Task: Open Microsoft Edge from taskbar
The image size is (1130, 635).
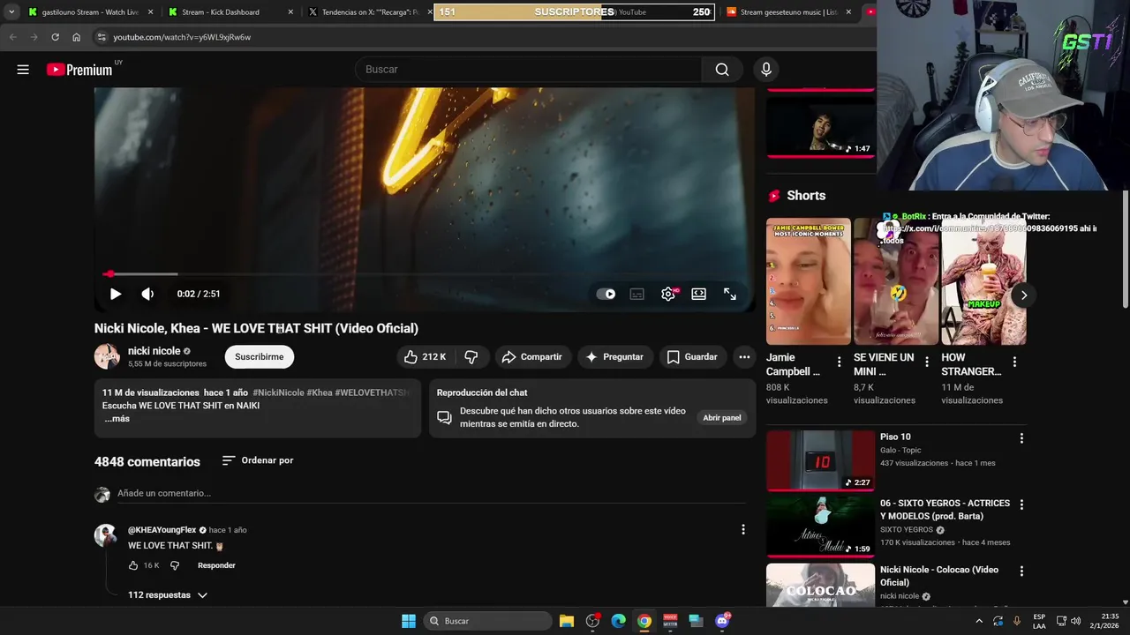Action: point(619,621)
